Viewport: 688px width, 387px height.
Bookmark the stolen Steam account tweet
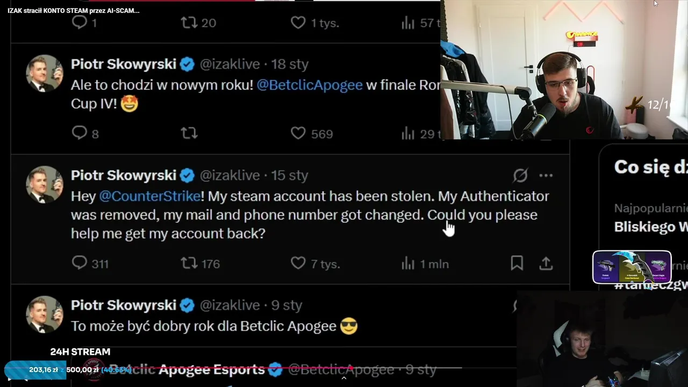click(517, 263)
